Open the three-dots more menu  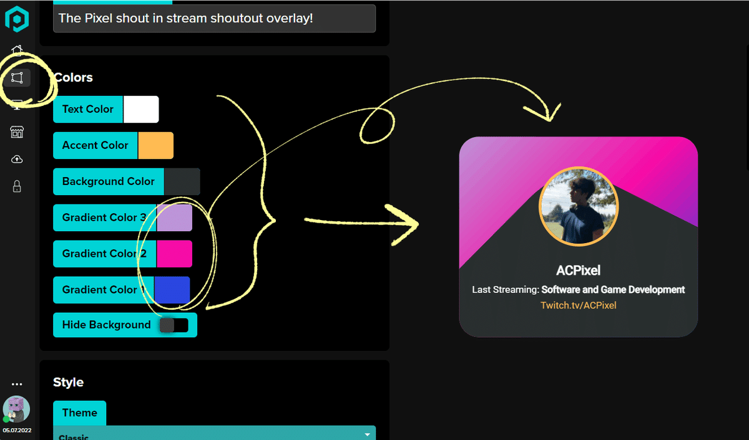click(x=17, y=385)
